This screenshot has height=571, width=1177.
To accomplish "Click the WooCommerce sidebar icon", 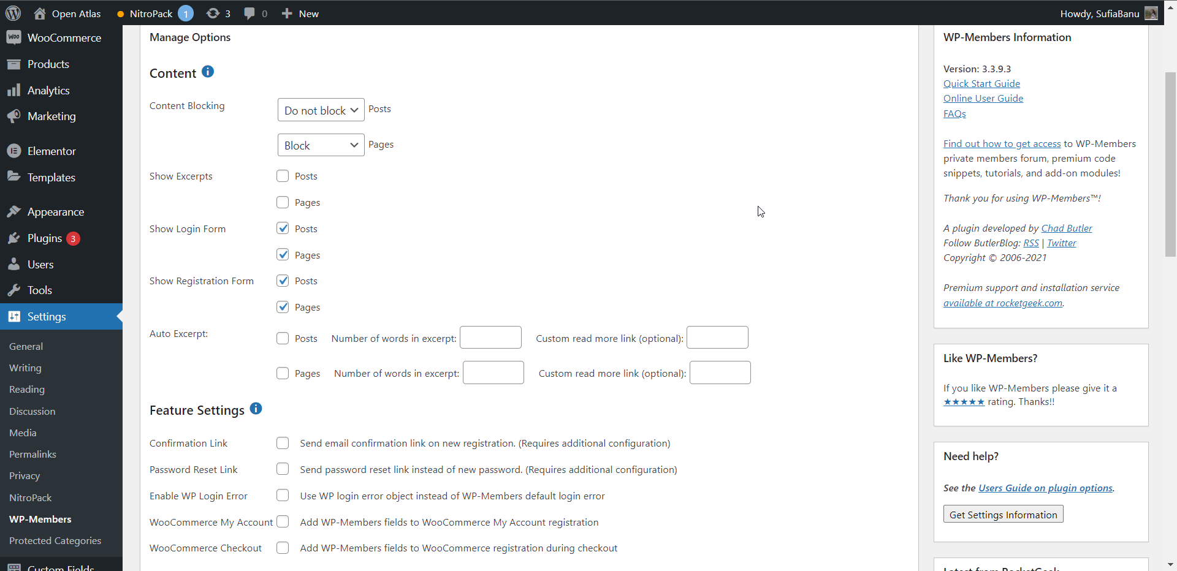I will click(x=13, y=37).
